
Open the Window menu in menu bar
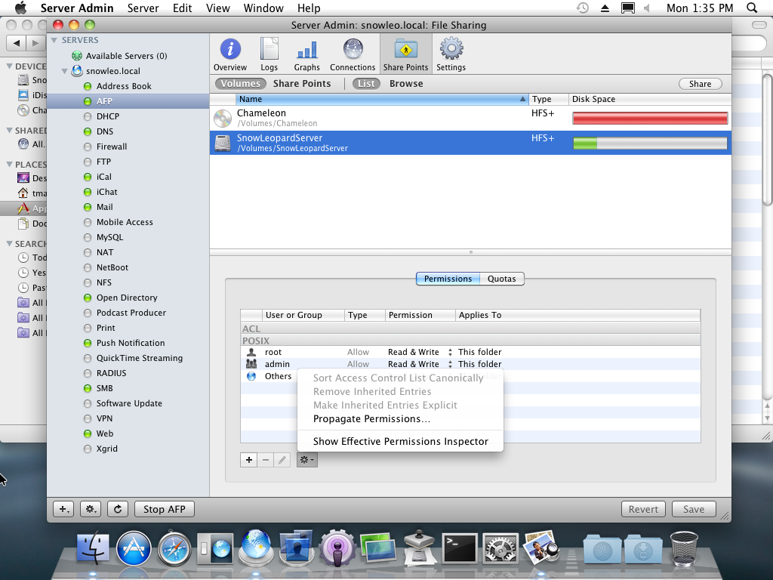[x=263, y=8]
